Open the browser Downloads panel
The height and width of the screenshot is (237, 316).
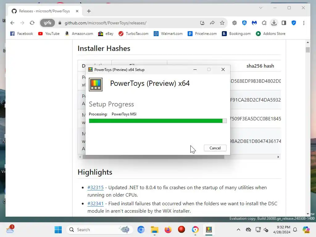[x=274, y=23]
